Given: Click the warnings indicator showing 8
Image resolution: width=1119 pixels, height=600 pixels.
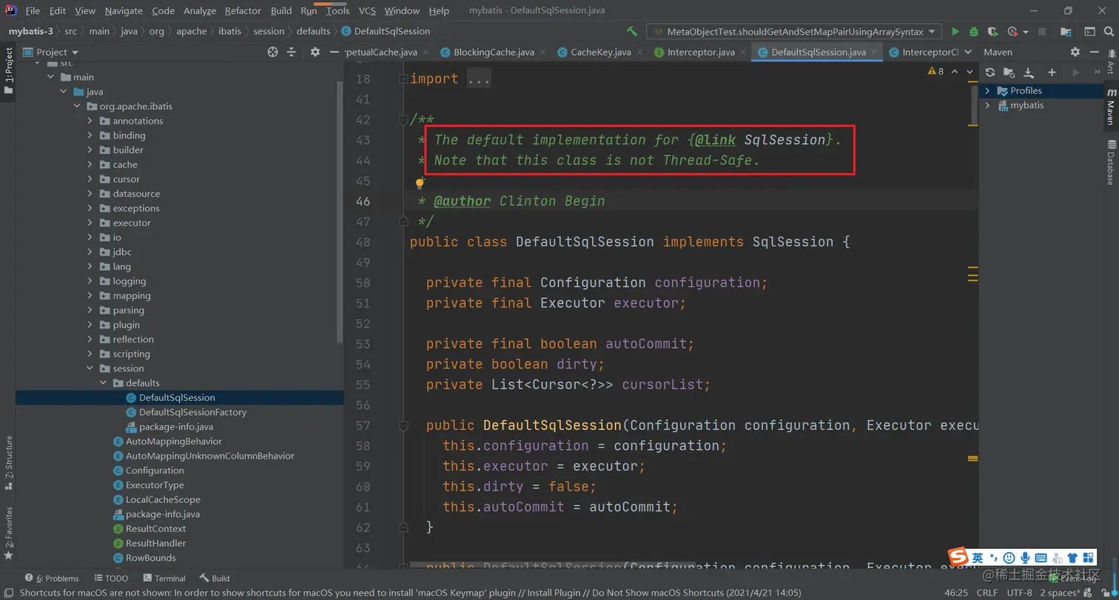Looking at the screenshot, I should tap(935, 72).
